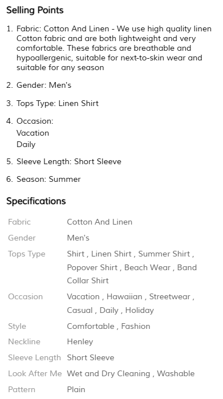Click the Look After Me label
Image resolution: width=223 pixels, height=399 pixels.
click(35, 373)
